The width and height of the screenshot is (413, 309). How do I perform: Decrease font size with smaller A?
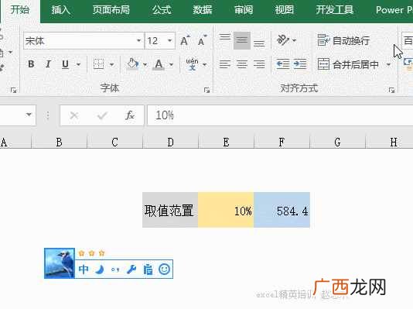tap(203, 40)
